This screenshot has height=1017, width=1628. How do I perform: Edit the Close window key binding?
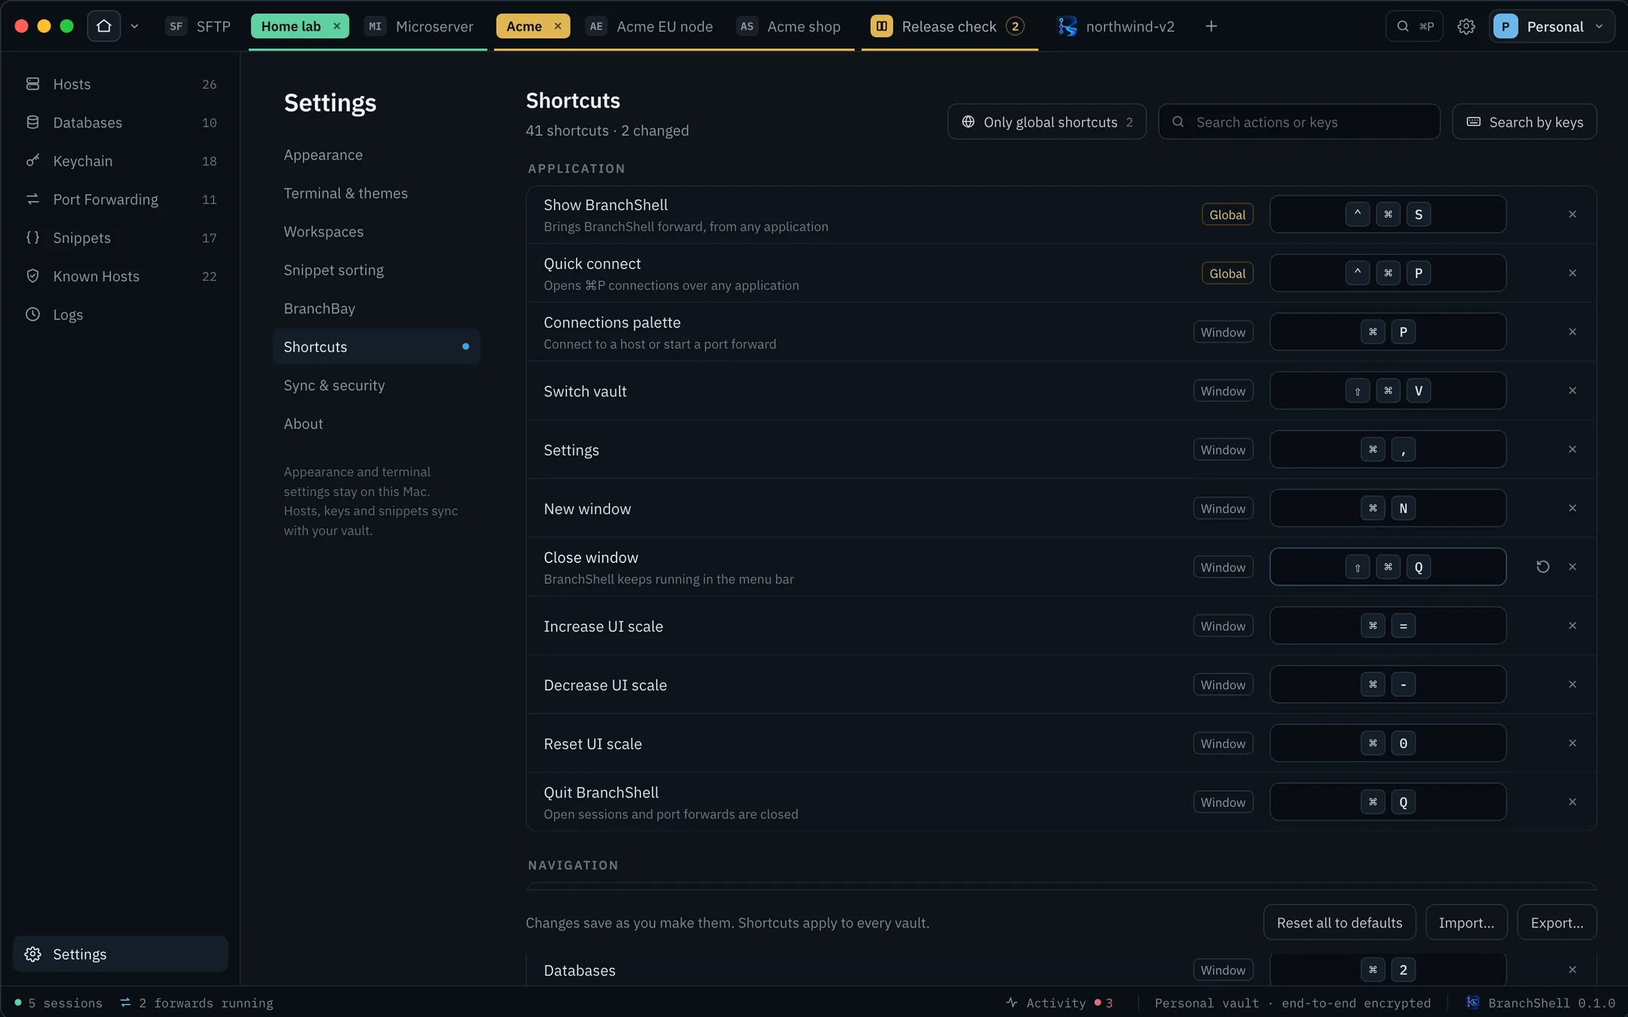tap(1388, 567)
